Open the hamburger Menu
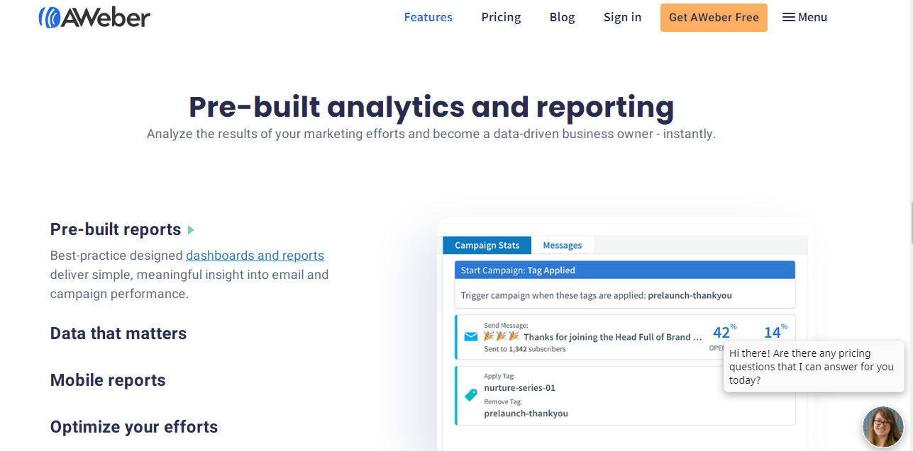The height and width of the screenshot is (451, 913). coord(804,17)
